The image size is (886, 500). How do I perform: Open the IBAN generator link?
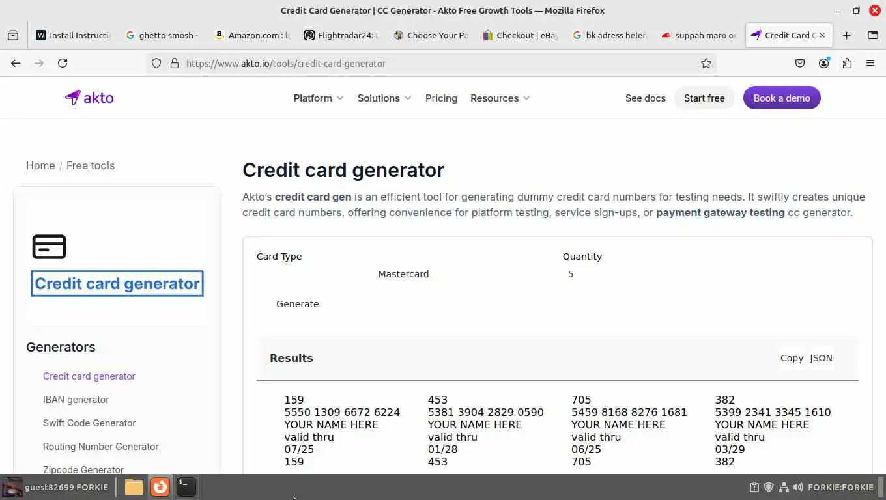tap(76, 400)
